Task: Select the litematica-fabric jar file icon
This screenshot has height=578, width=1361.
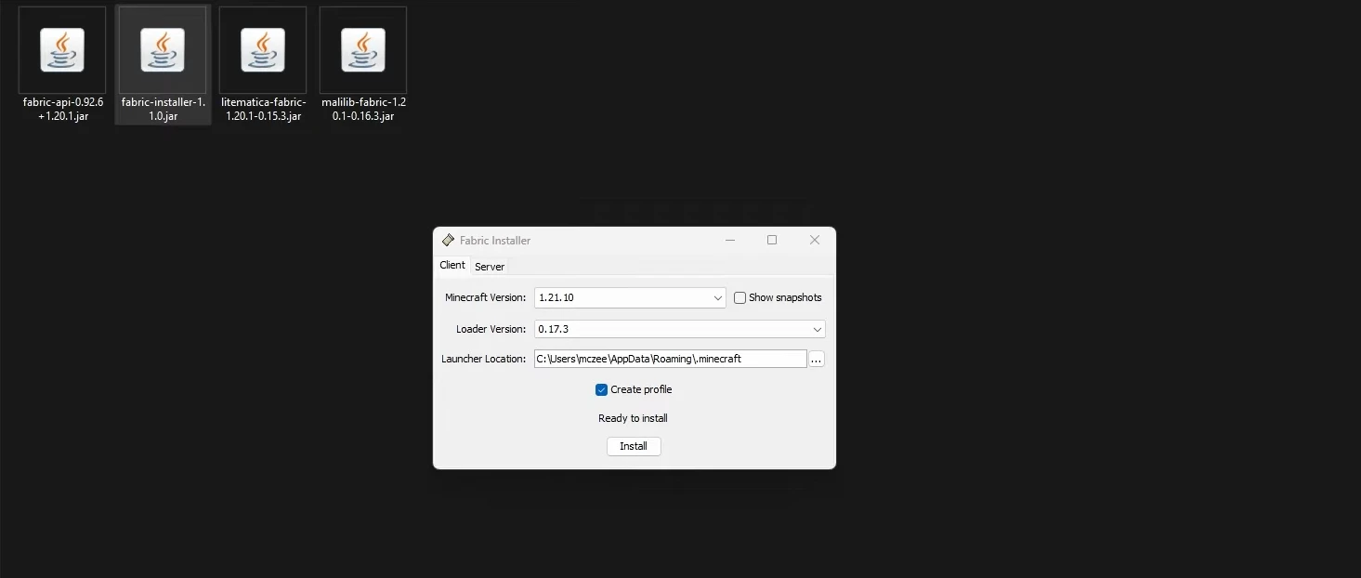Action: (x=263, y=50)
